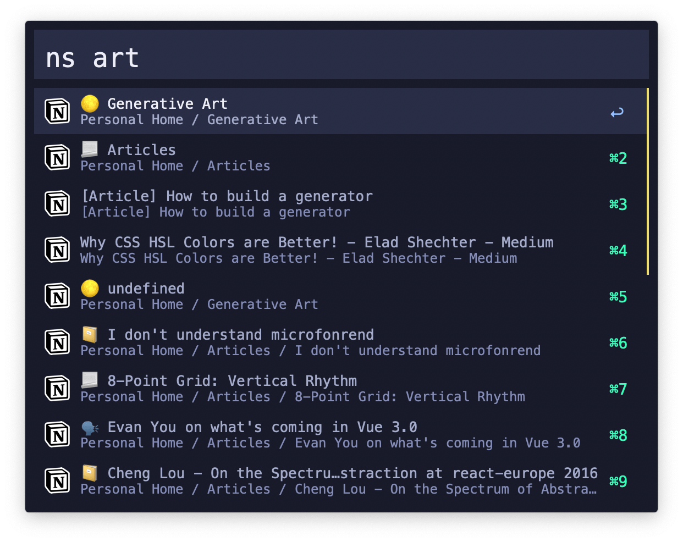Open 'Why CSS HSL Colors are Better!' result
The width and height of the screenshot is (683, 542).
pos(275,250)
